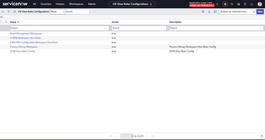Toggle column search row magnifier icon
Viewport: 265px width, 140px height.
click(x=6, y=22)
